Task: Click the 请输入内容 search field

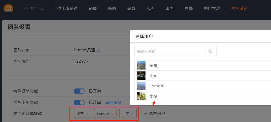Action: click(170, 51)
